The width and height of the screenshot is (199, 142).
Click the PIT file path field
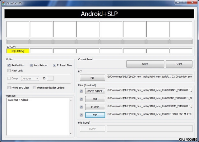150,77
